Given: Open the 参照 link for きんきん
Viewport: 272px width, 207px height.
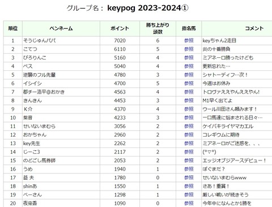Looking at the screenshot, I should pyautogui.click(x=189, y=100).
